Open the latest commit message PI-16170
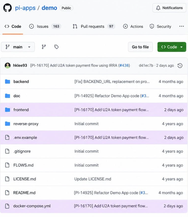 coord(74,65)
